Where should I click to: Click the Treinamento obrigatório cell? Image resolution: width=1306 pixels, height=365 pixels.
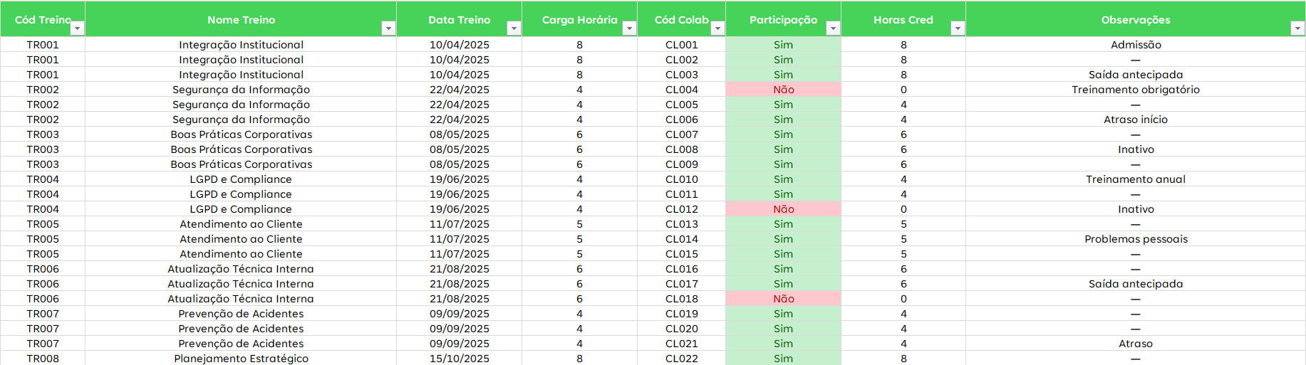click(x=1136, y=90)
